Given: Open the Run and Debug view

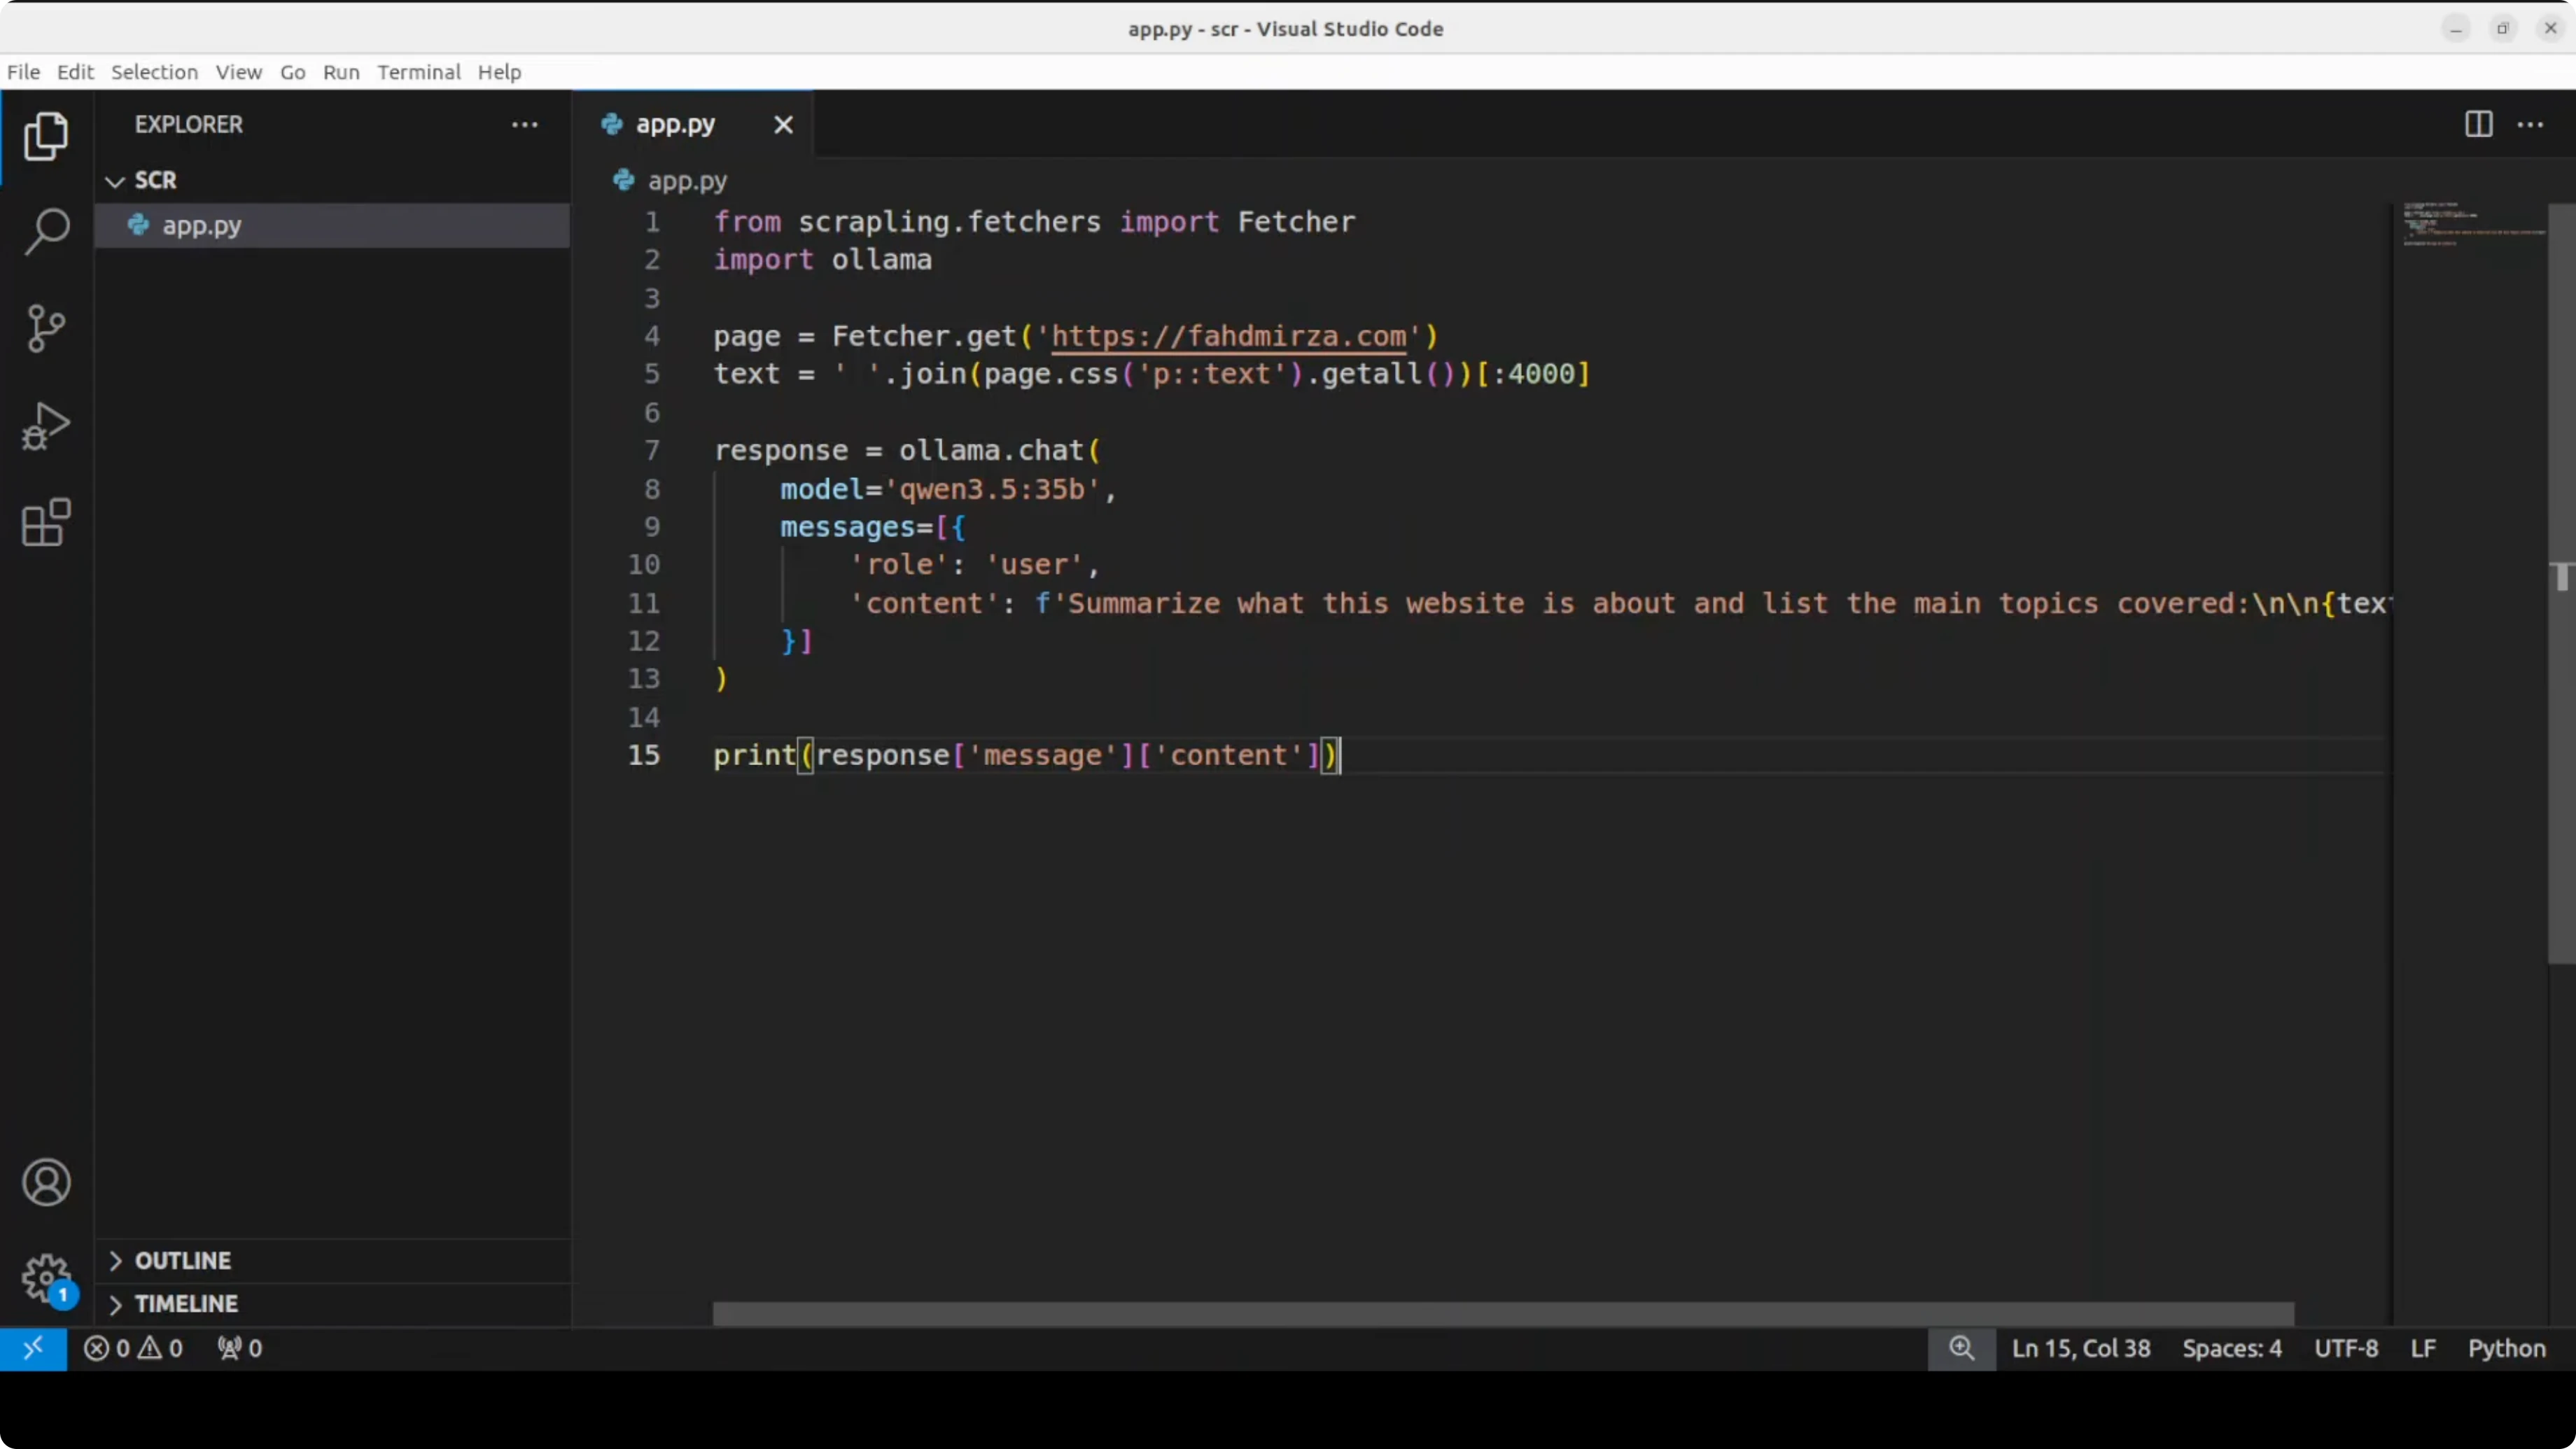Looking at the screenshot, I should (x=45, y=425).
